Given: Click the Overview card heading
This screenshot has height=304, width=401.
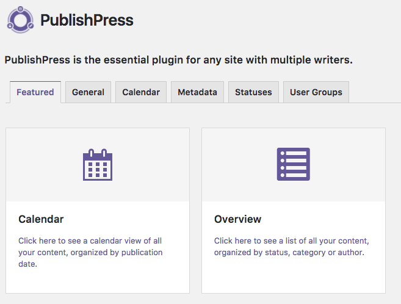Looking at the screenshot, I should [237, 219].
